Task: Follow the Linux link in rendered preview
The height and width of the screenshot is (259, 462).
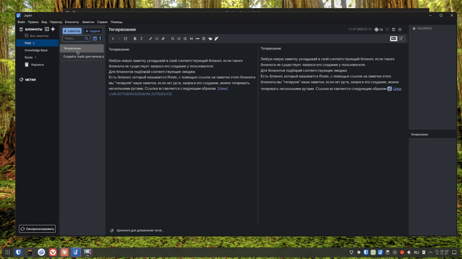Action: (397, 89)
